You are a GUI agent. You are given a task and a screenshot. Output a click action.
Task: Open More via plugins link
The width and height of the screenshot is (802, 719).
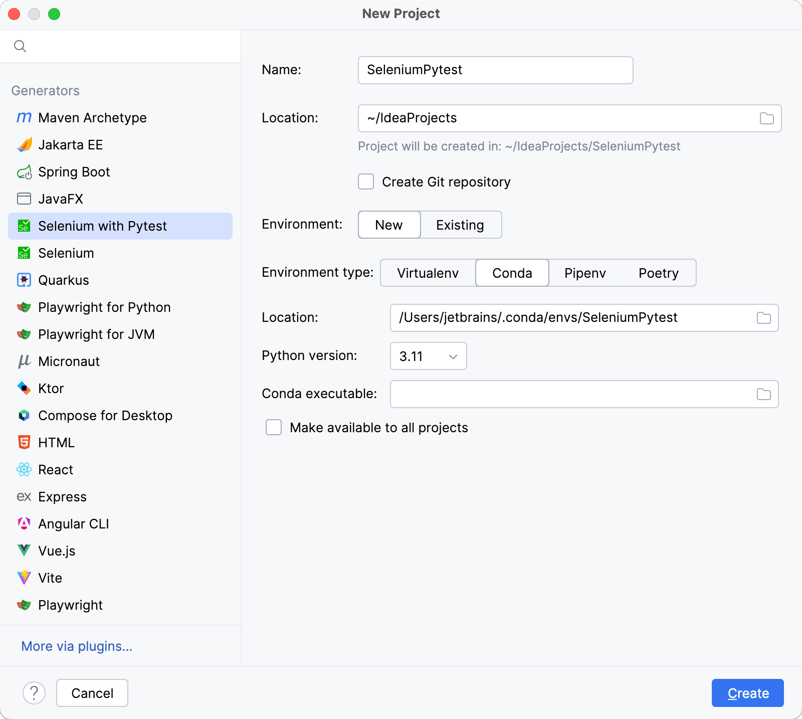pos(76,646)
